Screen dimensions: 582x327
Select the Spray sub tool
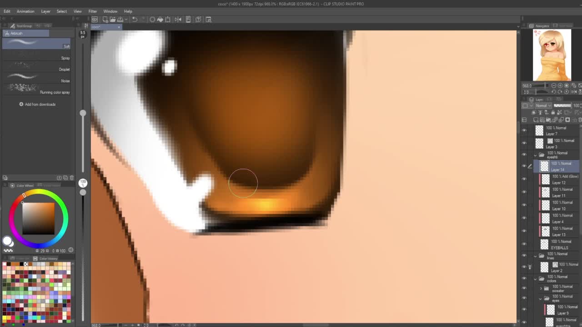(x=36, y=55)
